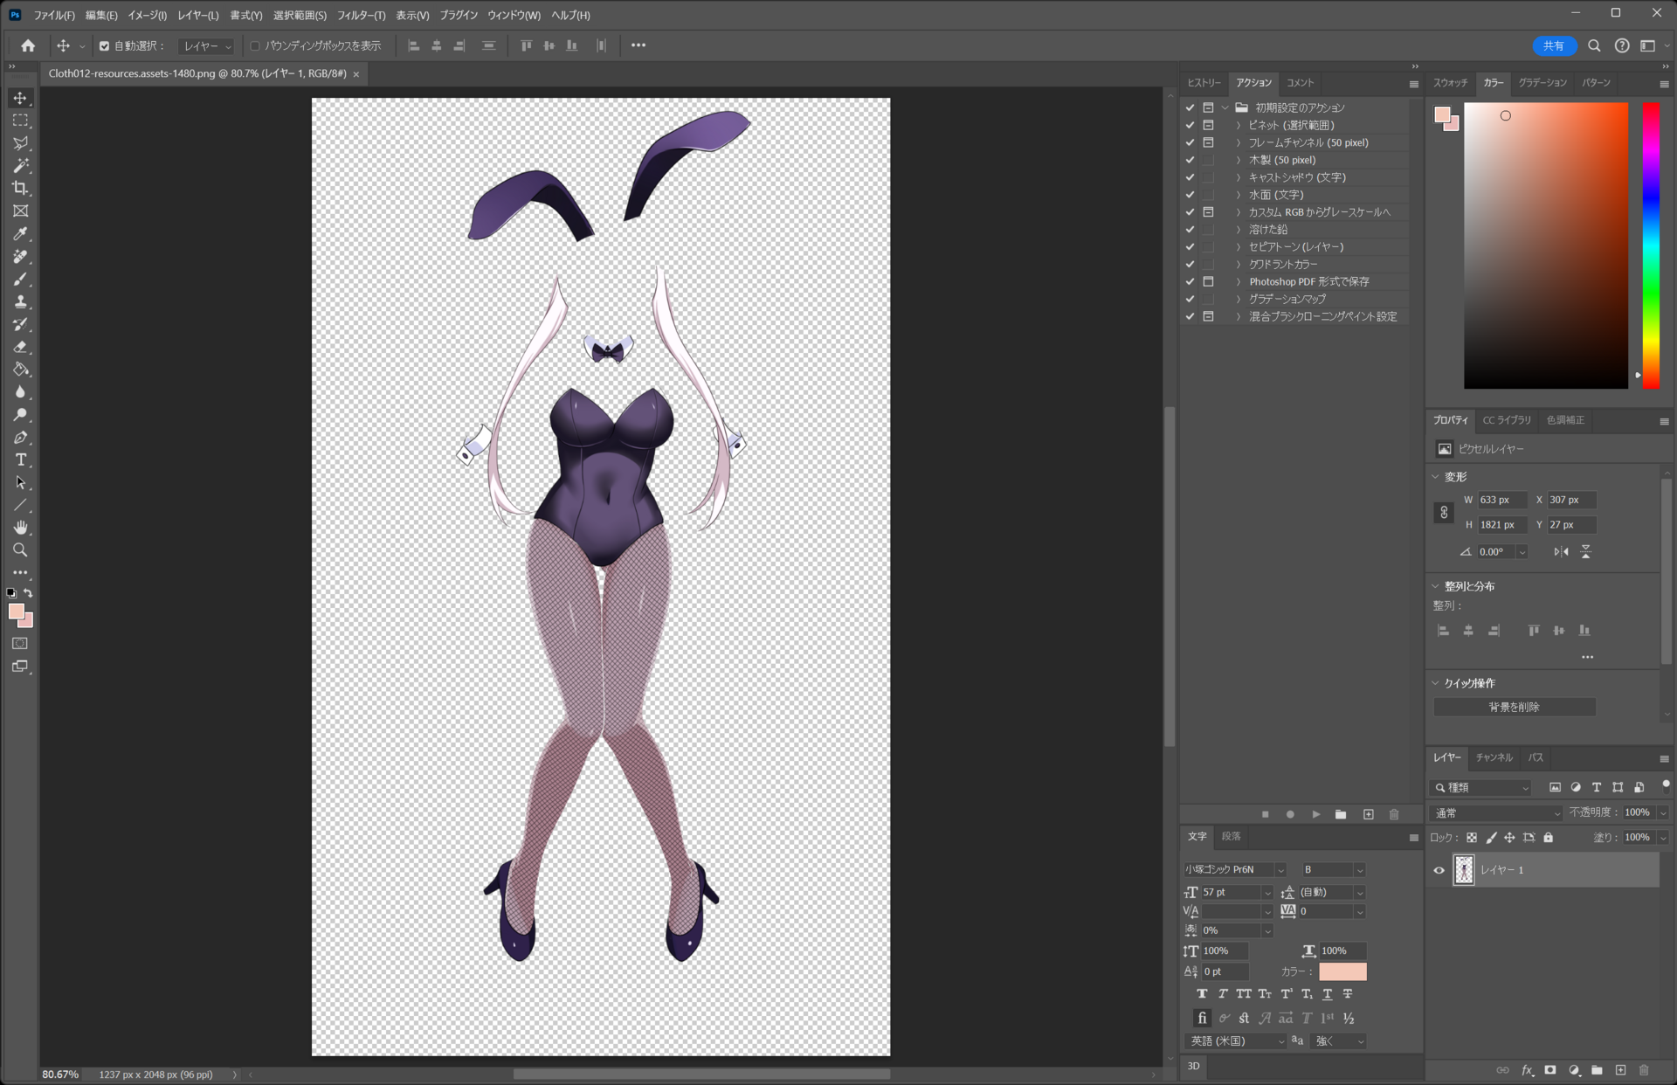The image size is (1677, 1085).
Task: Add layer style fx icon
Action: tap(1527, 1070)
